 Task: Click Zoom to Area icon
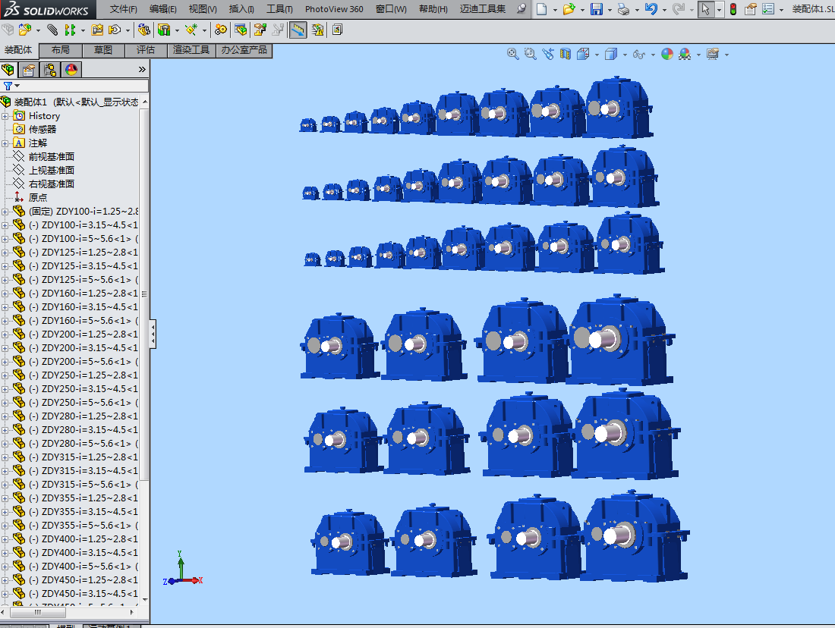click(x=531, y=54)
